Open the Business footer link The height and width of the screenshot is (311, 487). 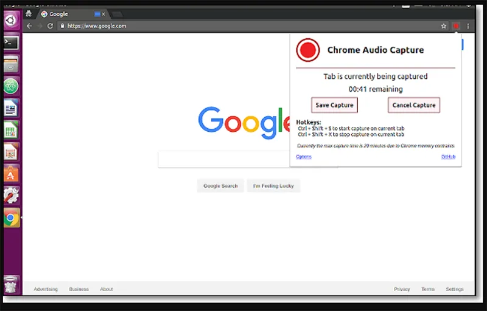(79, 289)
